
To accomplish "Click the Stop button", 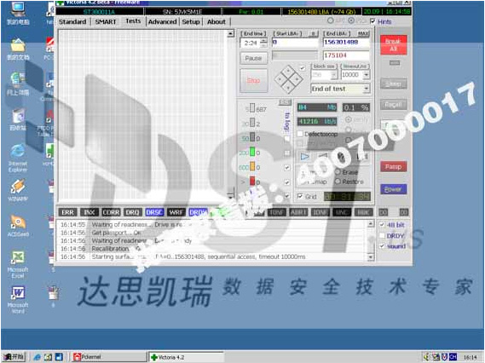I will pyautogui.click(x=254, y=80).
